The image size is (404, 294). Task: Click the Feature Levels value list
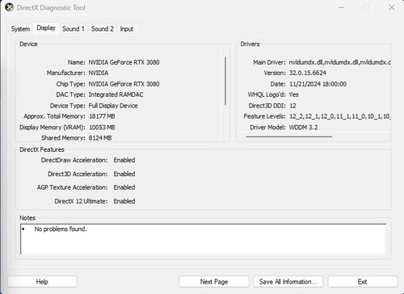340,116
